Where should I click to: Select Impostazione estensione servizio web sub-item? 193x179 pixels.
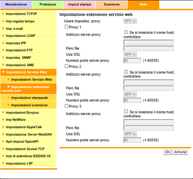(x=28, y=89)
